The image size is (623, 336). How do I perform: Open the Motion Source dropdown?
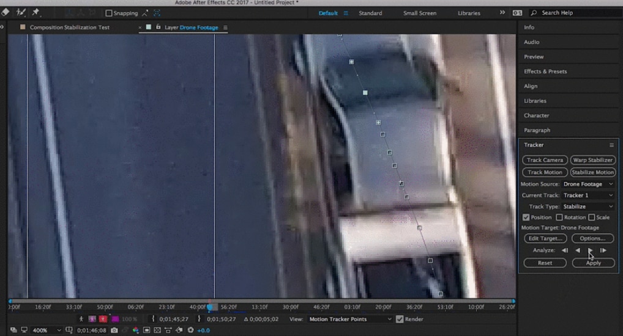pyautogui.click(x=588, y=184)
